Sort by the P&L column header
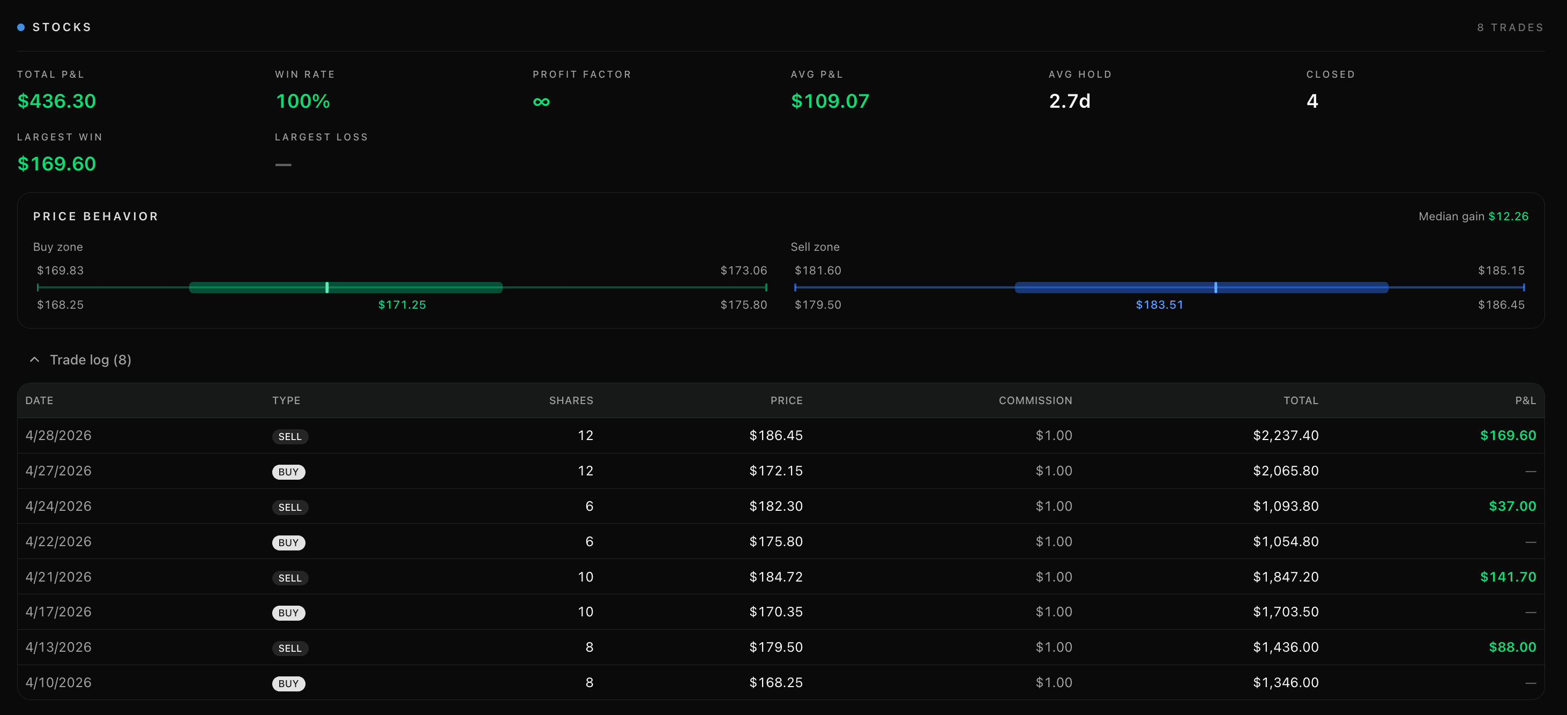The image size is (1567, 715). 1525,400
